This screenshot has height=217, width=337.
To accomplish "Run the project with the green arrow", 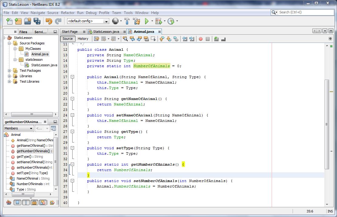I will 147,21.
